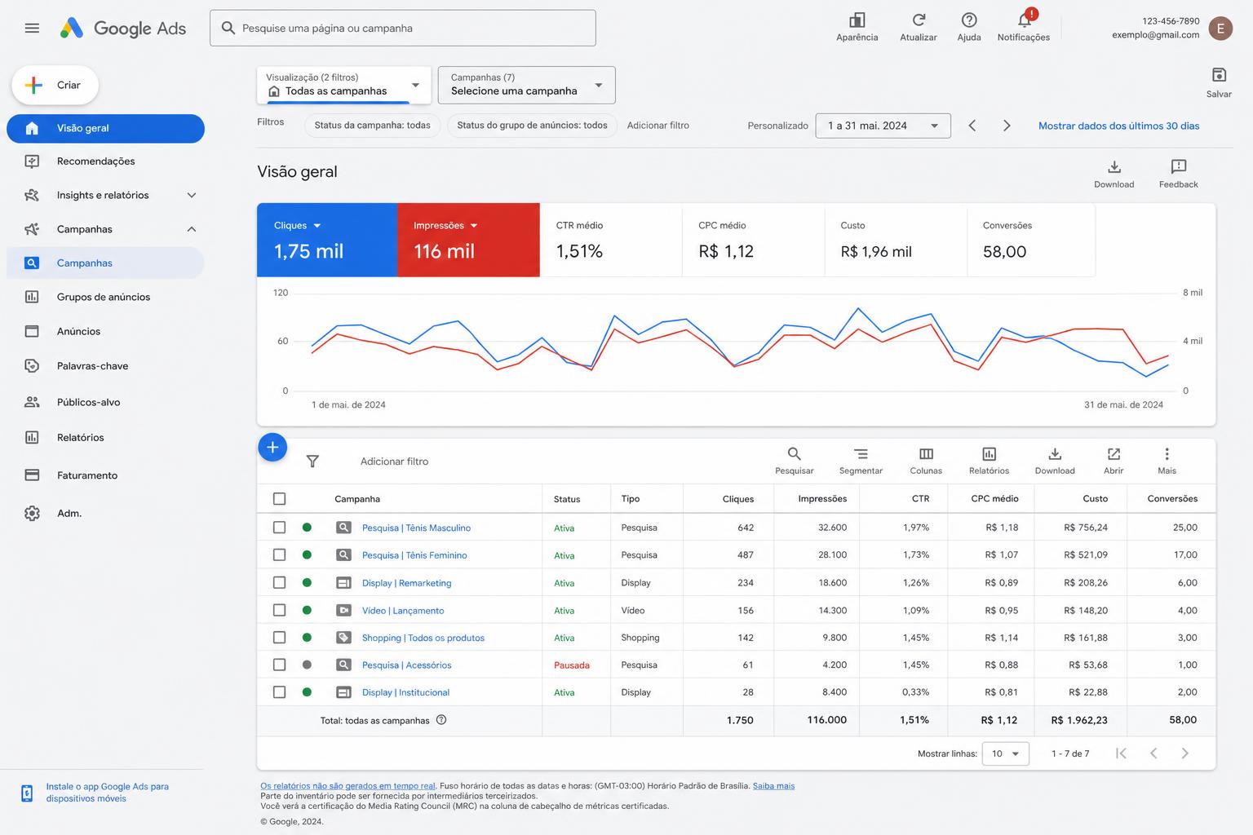
Task: Download the overview via top Download icon
Action: (x=1114, y=167)
